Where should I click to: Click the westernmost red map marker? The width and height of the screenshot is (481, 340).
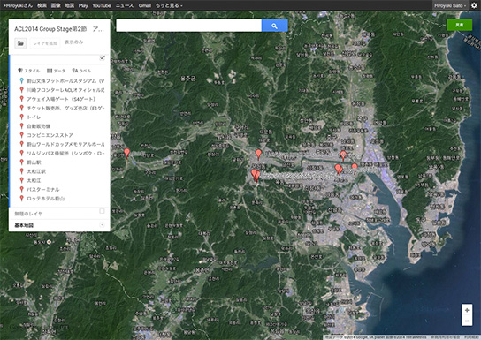coord(126,154)
